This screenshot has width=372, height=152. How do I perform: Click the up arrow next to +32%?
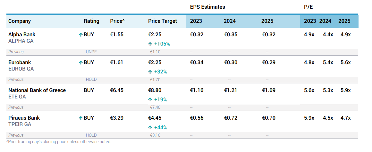150,72
